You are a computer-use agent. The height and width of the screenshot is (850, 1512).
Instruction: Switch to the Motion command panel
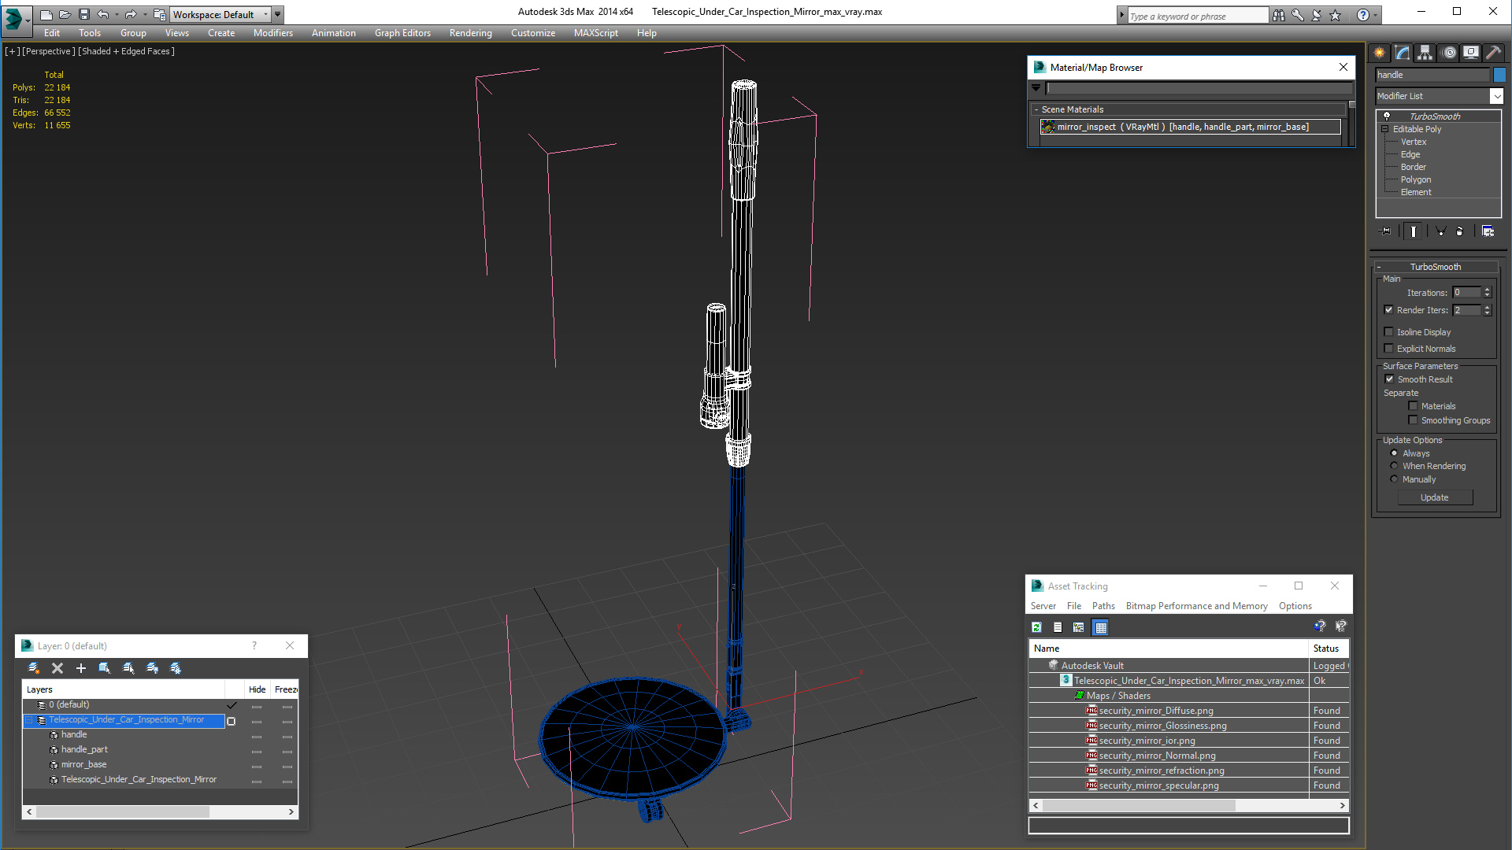pyautogui.click(x=1448, y=53)
